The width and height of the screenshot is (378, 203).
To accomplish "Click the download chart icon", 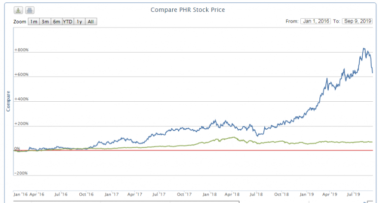I will click(18, 10).
